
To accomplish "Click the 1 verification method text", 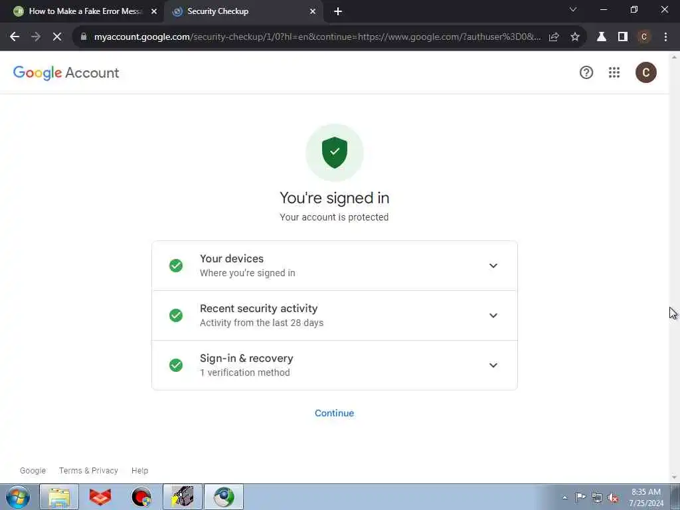I will 244,373.
